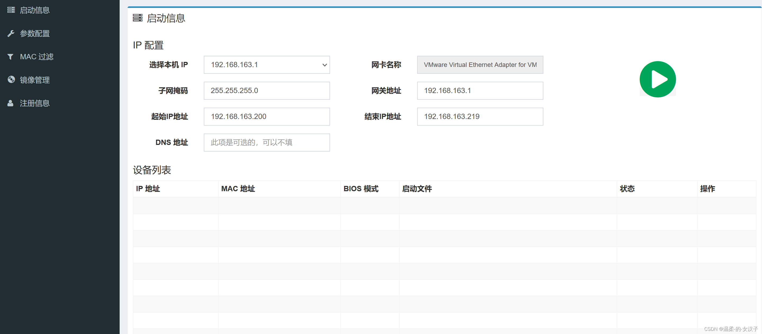762x334 pixels.
Task: Open the 注册信息 sidebar entry
Action: click(35, 103)
